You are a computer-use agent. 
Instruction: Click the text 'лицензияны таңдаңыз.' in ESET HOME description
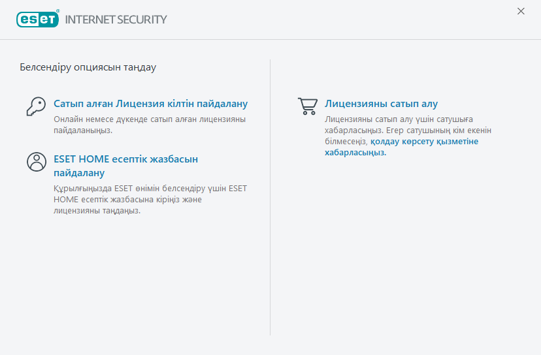(x=97, y=211)
